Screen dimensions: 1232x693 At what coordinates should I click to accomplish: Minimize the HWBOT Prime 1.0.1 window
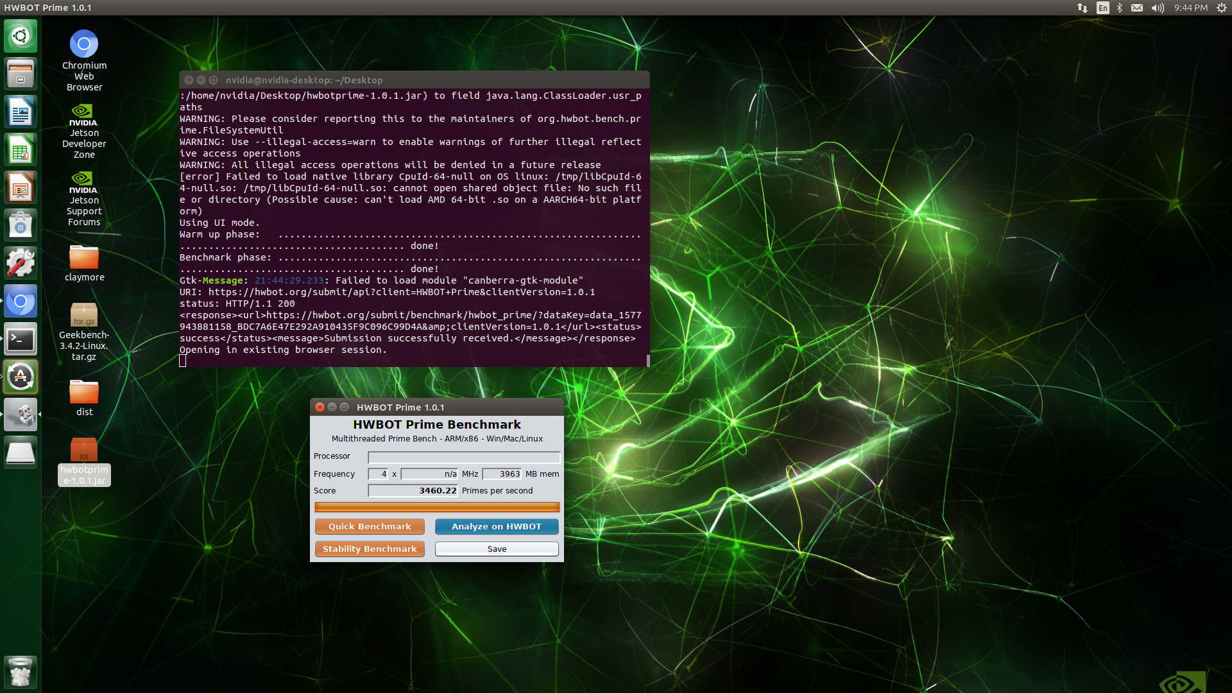click(x=332, y=407)
